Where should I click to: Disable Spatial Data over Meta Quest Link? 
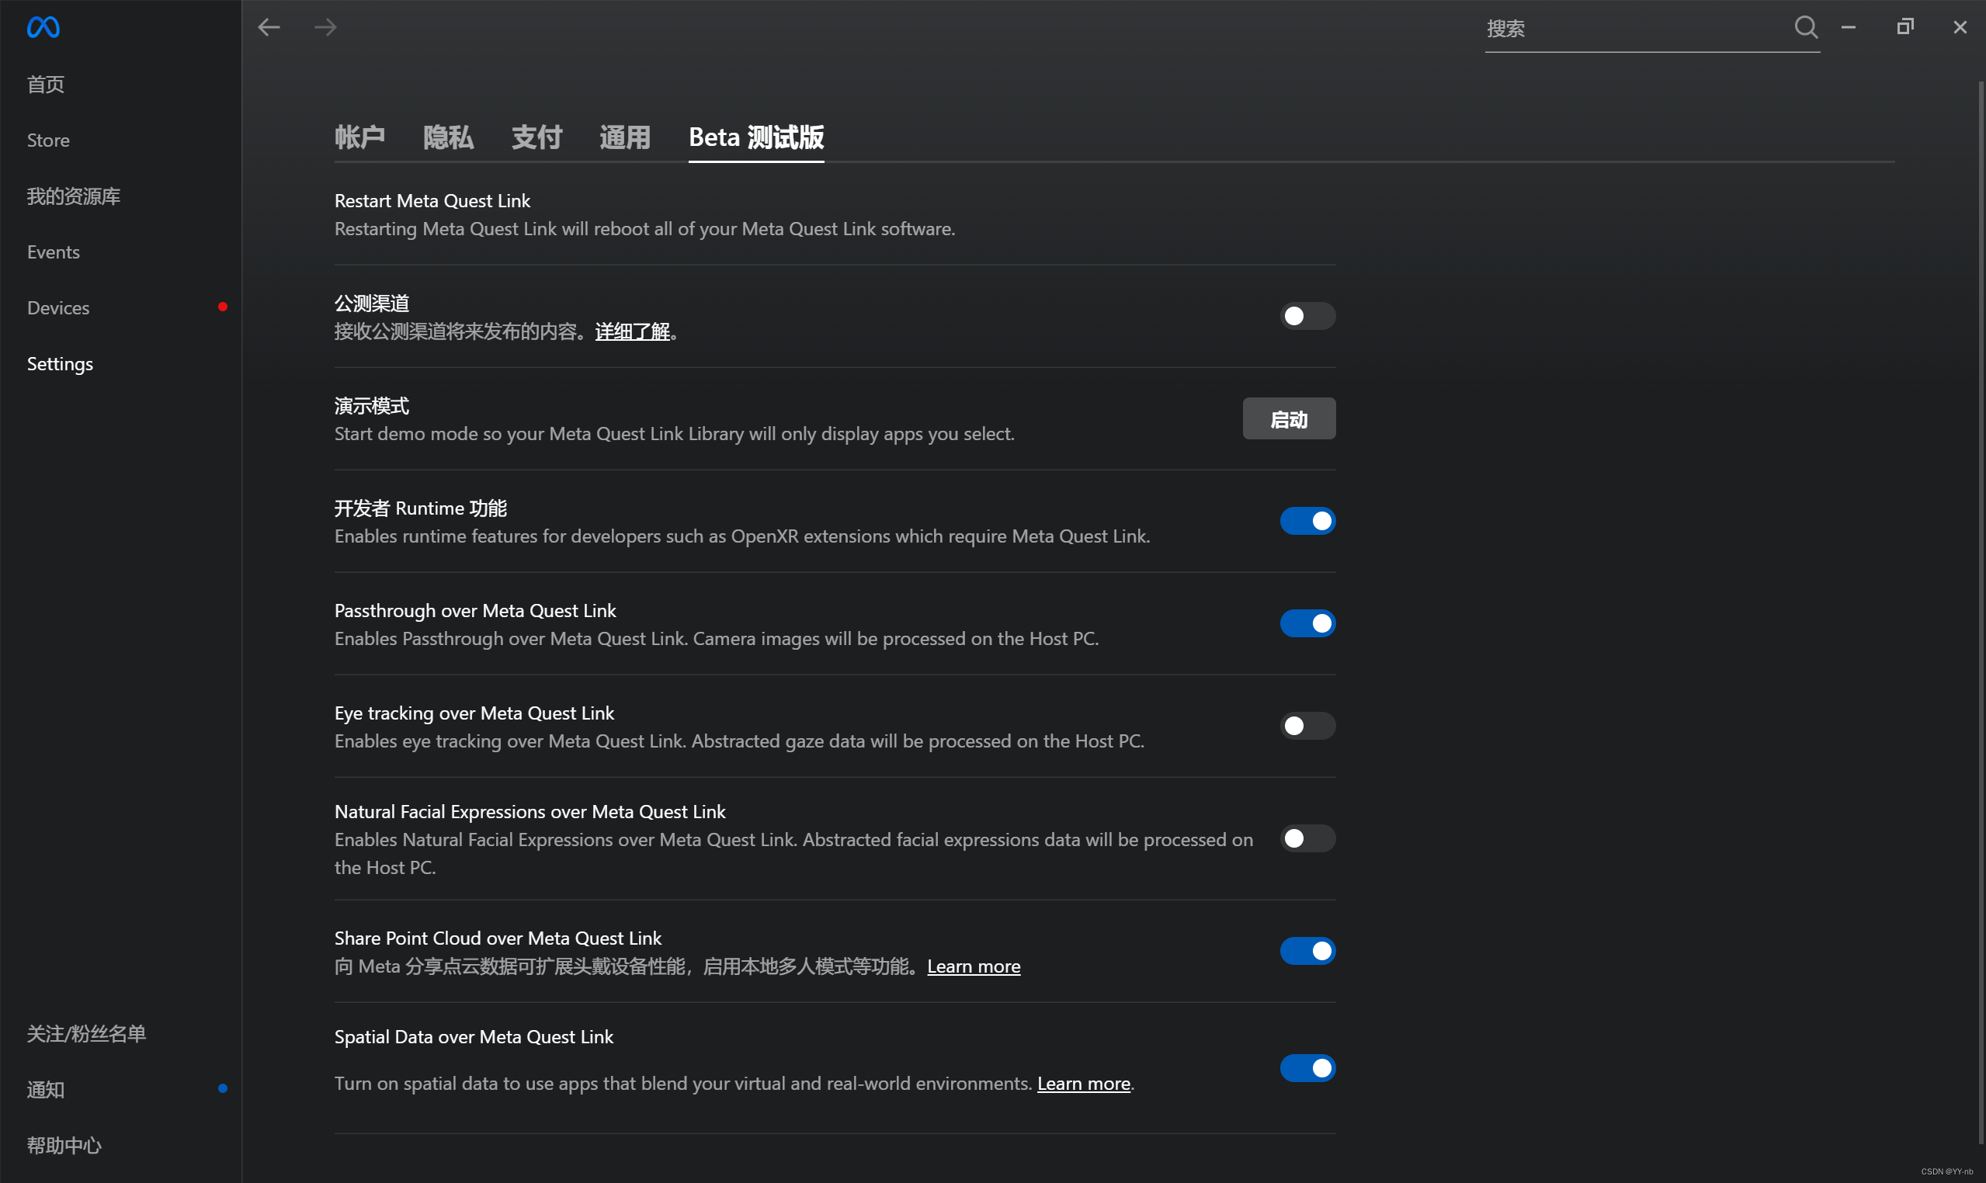(1307, 1068)
